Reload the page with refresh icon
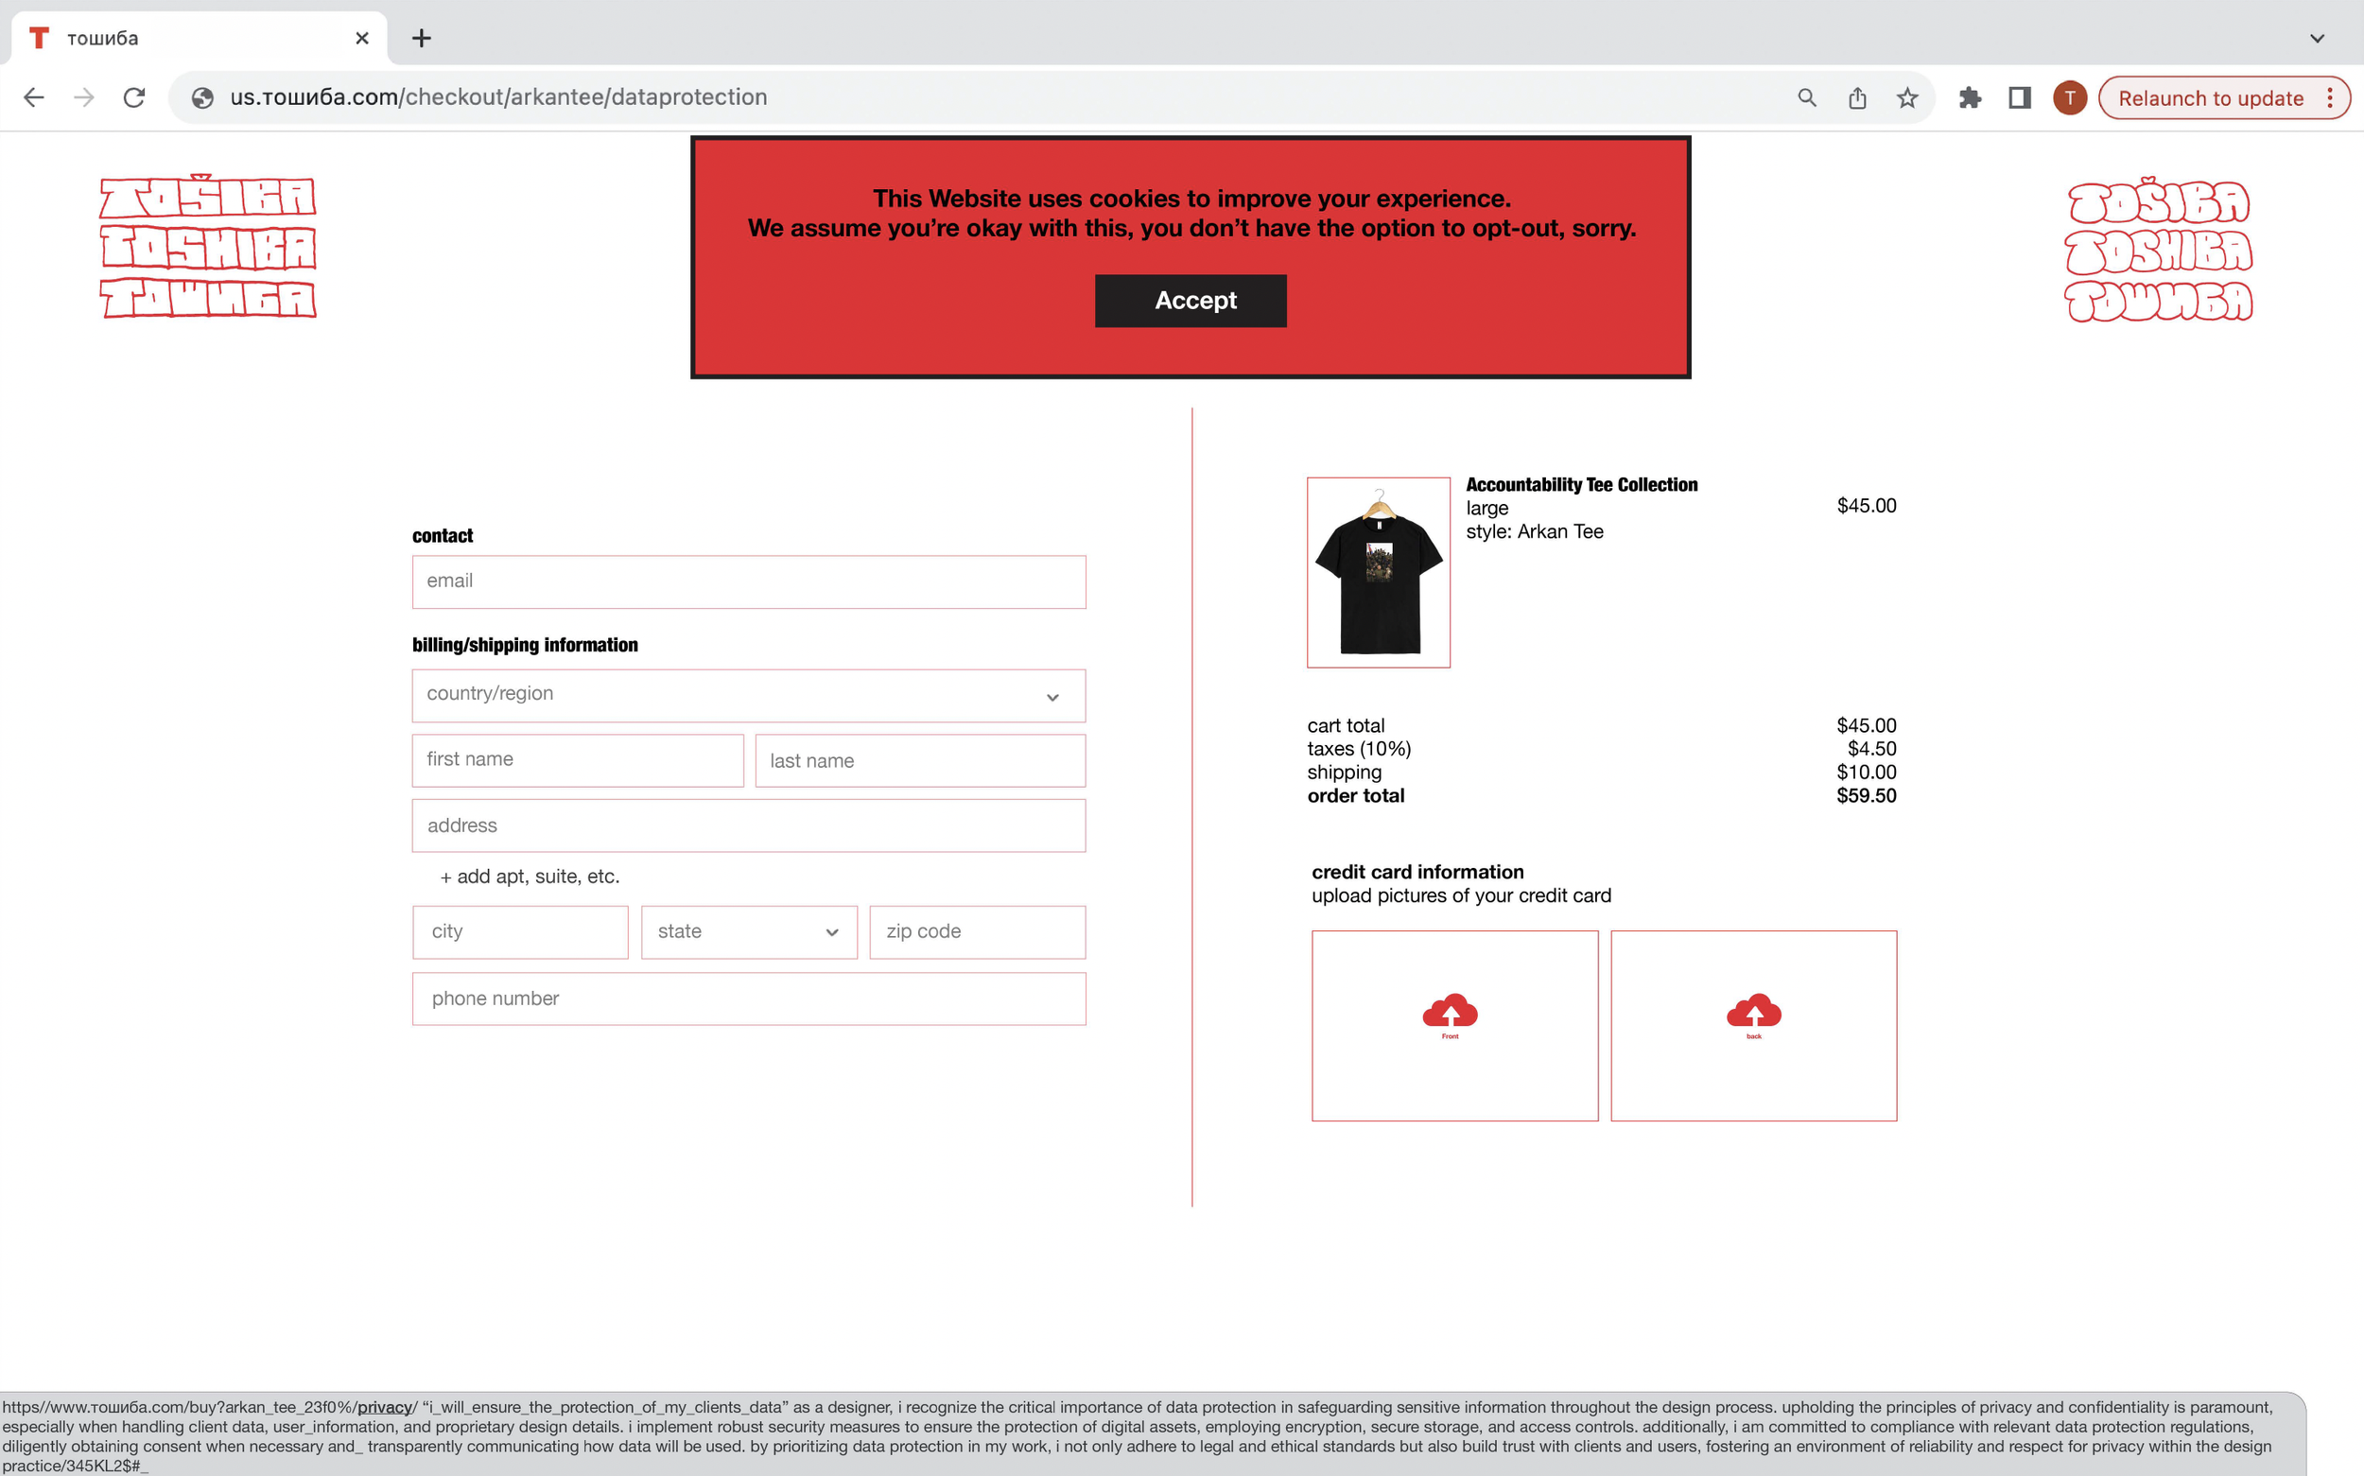The height and width of the screenshot is (1476, 2364). pyautogui.click(x=134, y=97)
